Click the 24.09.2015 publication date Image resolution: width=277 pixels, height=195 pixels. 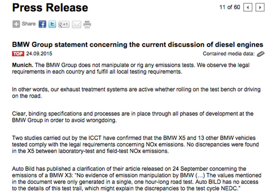tap(39, 54)
